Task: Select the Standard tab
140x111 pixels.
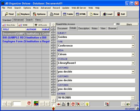Action: [7, 20]
